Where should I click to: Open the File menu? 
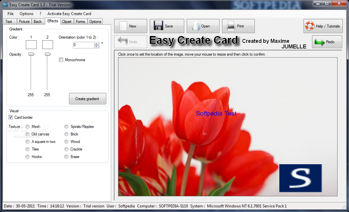click(x=10, y=14)
